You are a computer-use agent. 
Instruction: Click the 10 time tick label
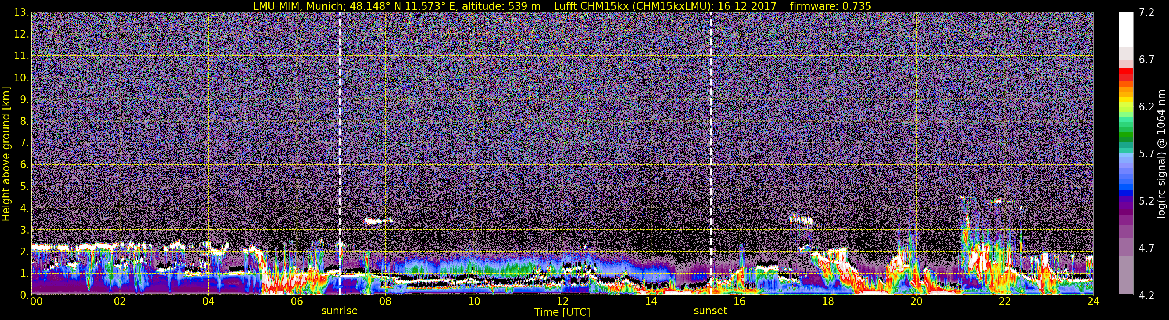point(474,302)
